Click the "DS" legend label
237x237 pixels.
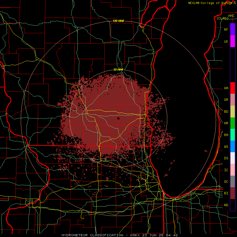[226, 158]
